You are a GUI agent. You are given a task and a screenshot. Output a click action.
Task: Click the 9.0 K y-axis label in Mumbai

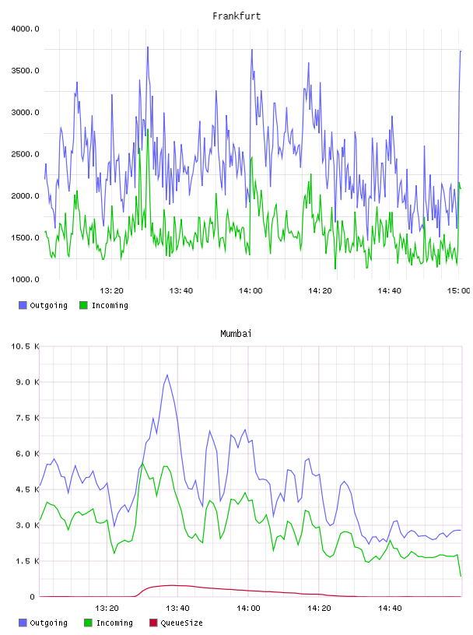click(x=27, y=382)
